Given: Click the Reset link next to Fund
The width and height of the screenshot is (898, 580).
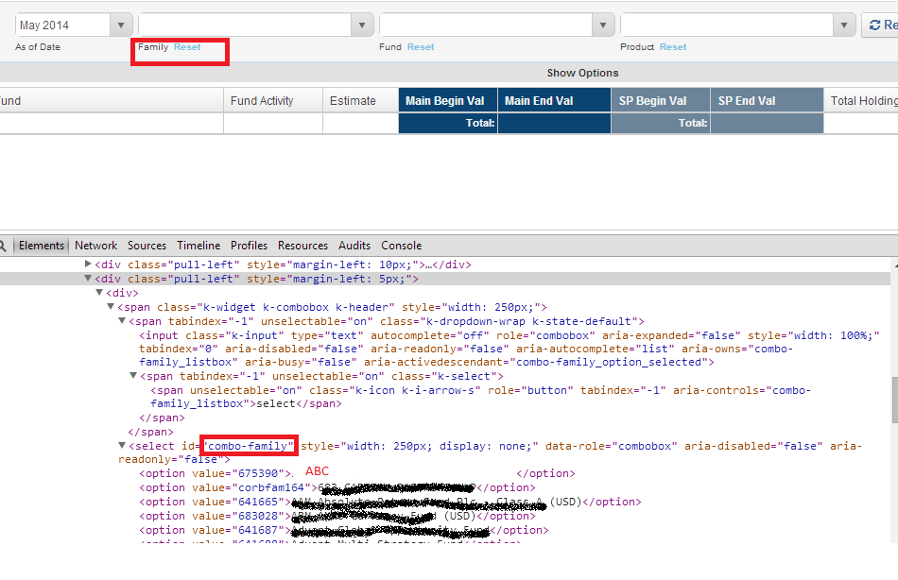Looking at the screenshot, I should pyautogui.click(x=421, y=47).
